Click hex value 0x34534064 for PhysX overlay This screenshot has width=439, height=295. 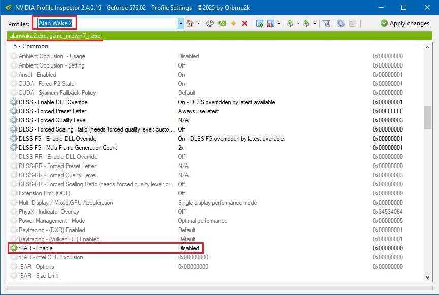pyautogui.click(x=388, y=212)
